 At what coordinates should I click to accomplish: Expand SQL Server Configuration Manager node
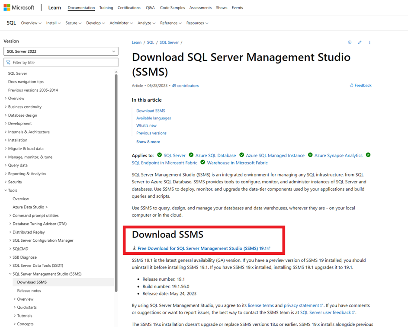tap(10, 240)
